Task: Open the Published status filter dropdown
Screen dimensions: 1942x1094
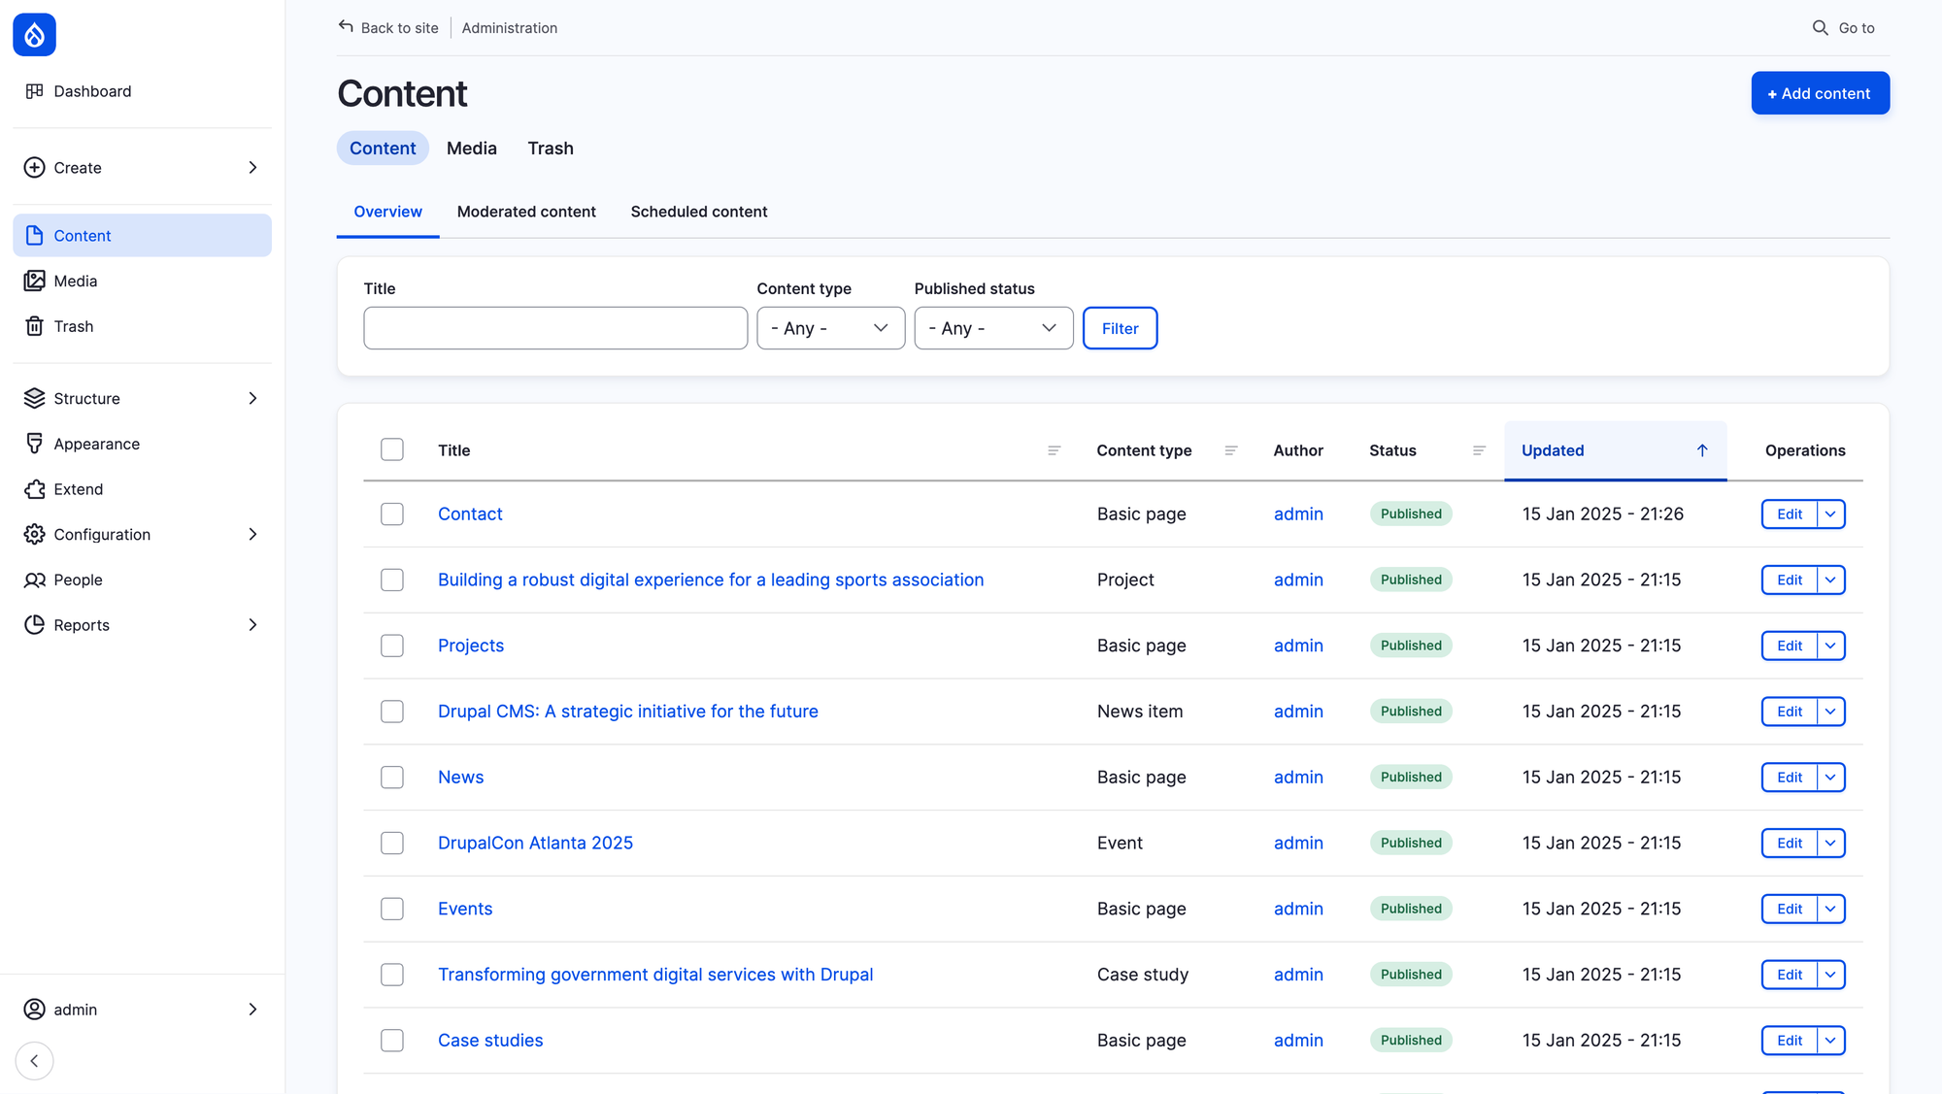Action: point(993,328)
